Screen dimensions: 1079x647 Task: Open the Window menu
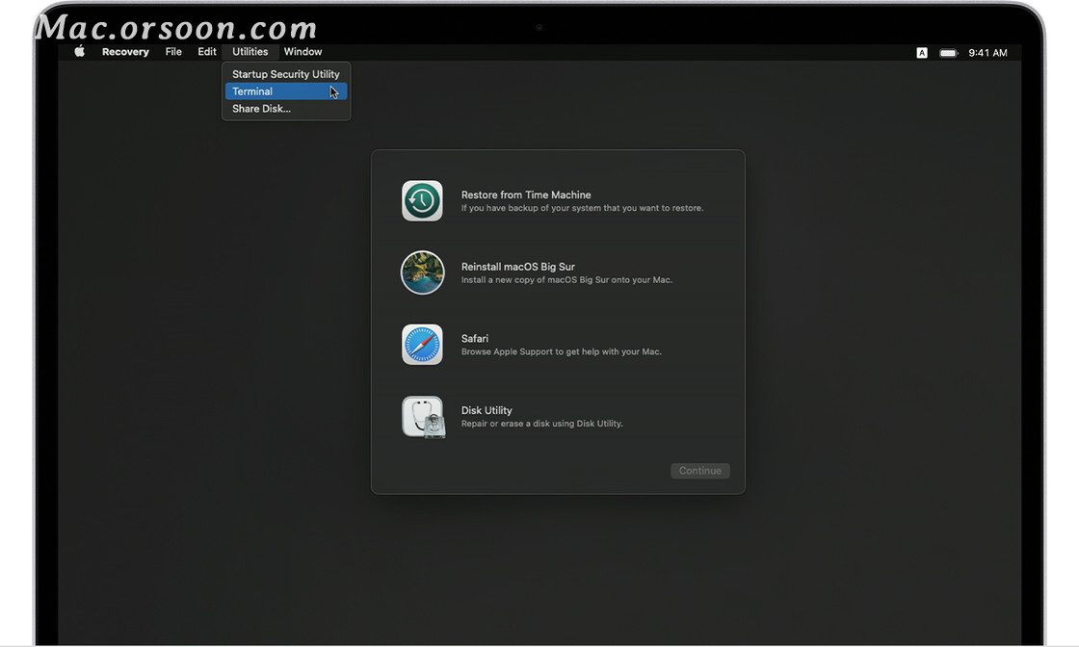click(x=303, y=52)
